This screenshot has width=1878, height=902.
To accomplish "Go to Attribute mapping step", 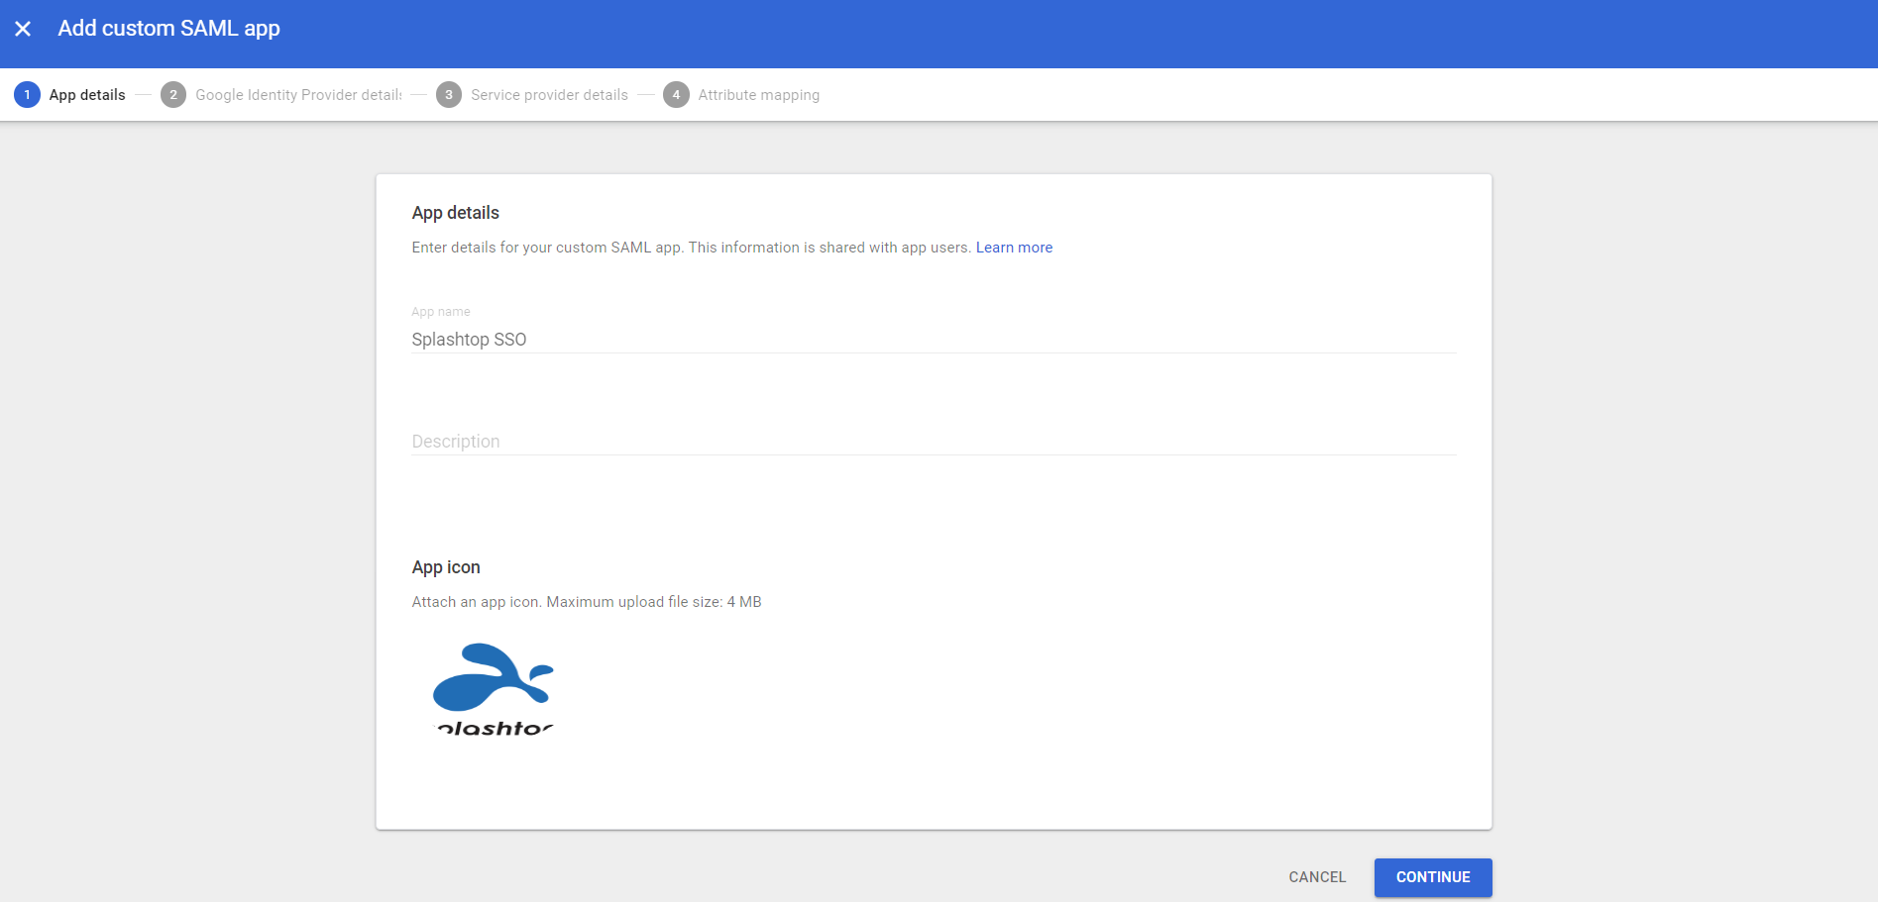I will [x=759, y=95].
